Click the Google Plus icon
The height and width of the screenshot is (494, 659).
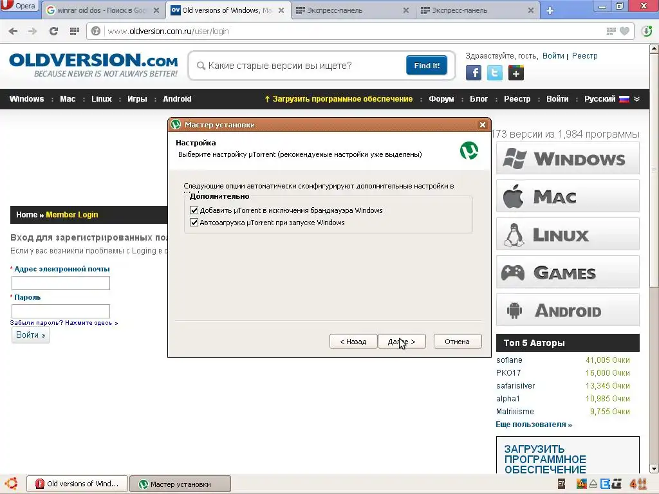[515, 73]
